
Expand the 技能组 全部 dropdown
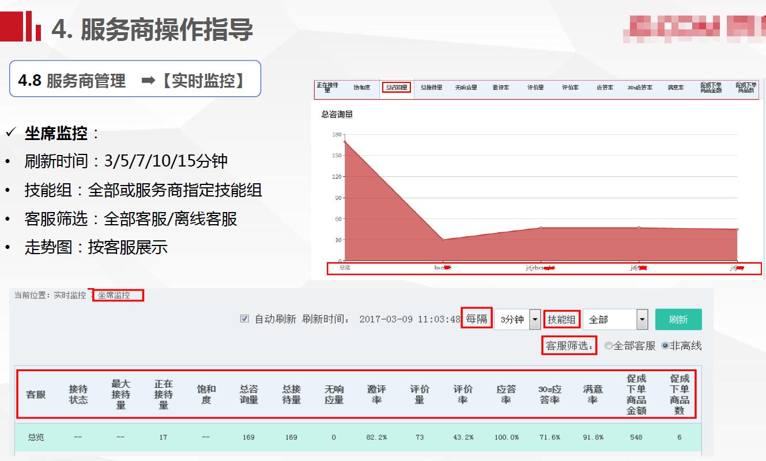(x=614, y=319)
